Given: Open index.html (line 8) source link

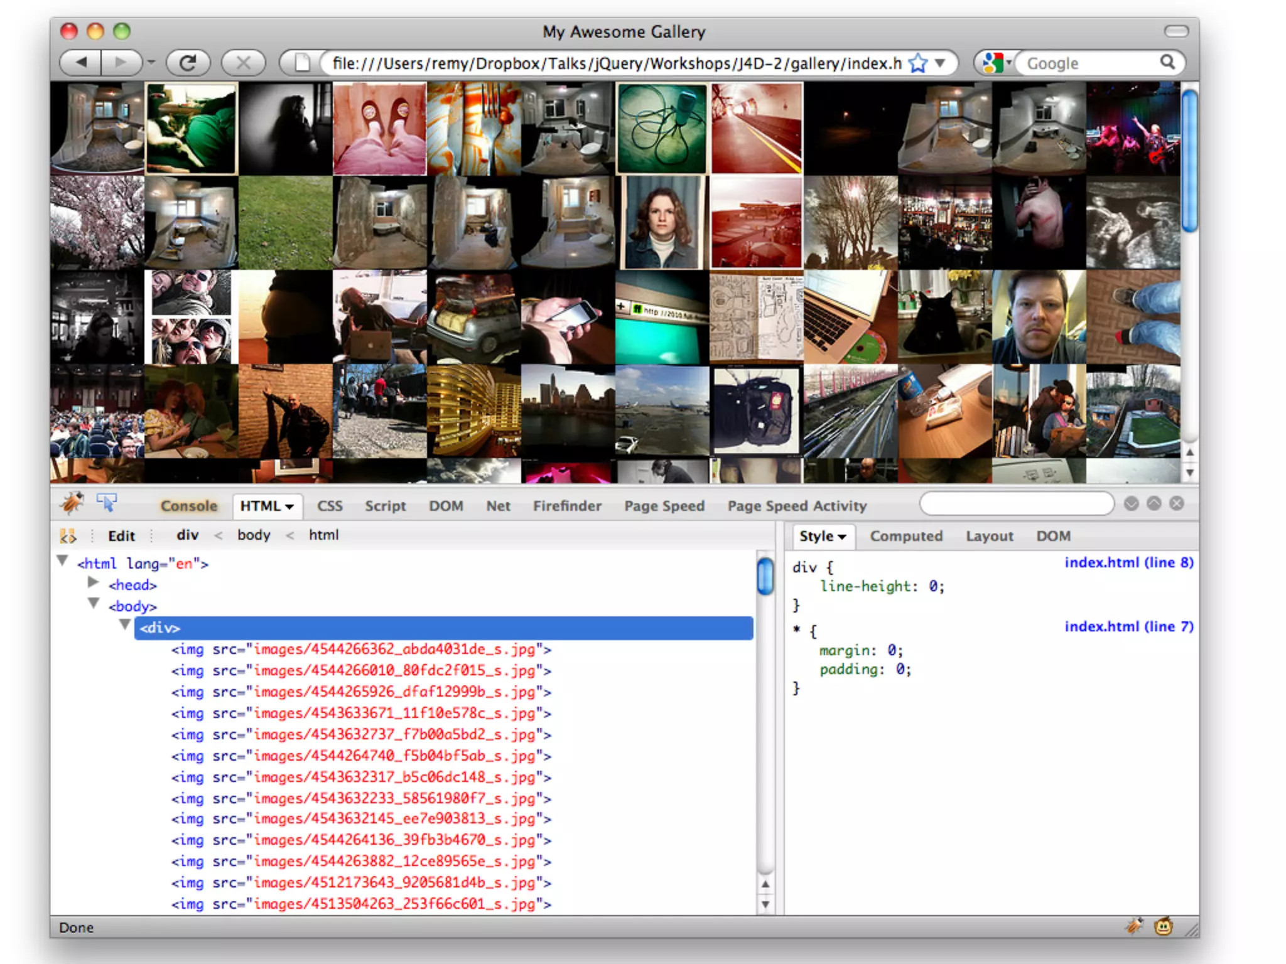Looking at the screenshot, I should point(1128,562).
